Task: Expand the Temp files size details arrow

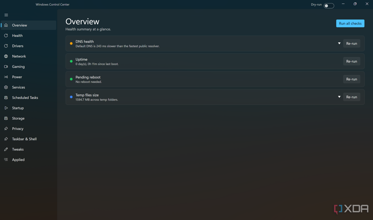Action: coord(339,97)
